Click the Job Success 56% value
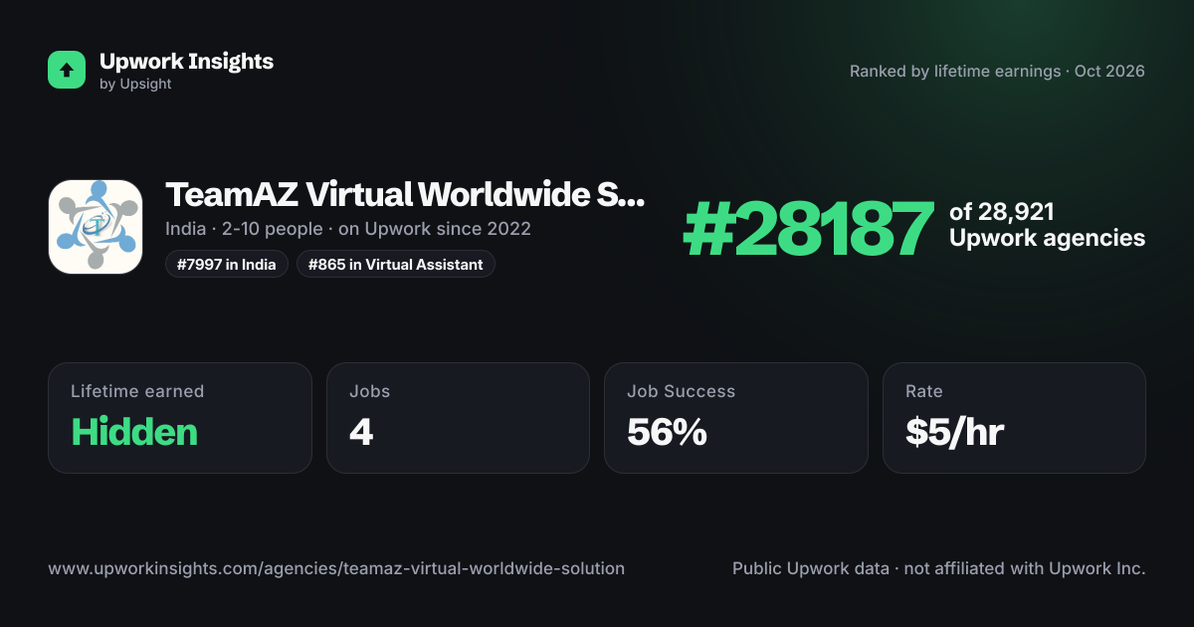 coord(667,432)
